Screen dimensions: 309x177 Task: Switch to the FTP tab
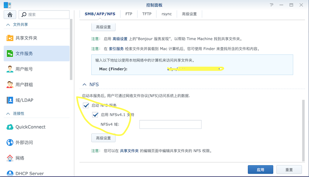[128, 14]
